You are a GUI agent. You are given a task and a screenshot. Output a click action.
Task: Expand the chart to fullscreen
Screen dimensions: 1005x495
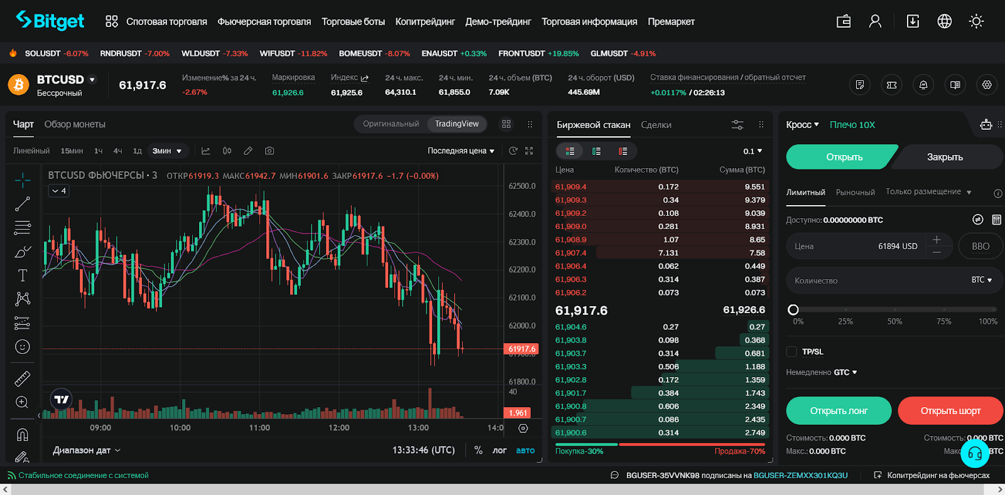pos(529,151)
